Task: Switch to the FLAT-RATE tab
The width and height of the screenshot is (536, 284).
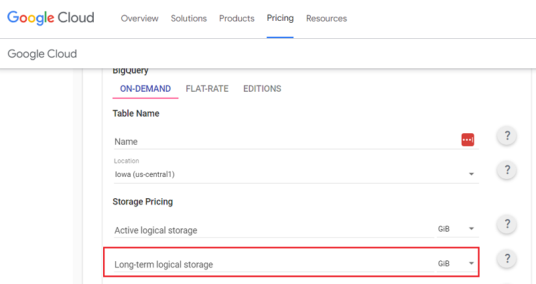Action: coord(207,89)
